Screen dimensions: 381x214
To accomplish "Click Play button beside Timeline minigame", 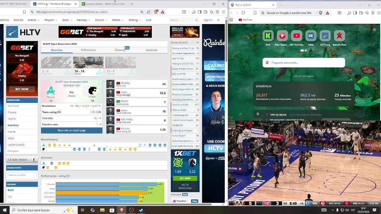I will [x=195, y=201].
